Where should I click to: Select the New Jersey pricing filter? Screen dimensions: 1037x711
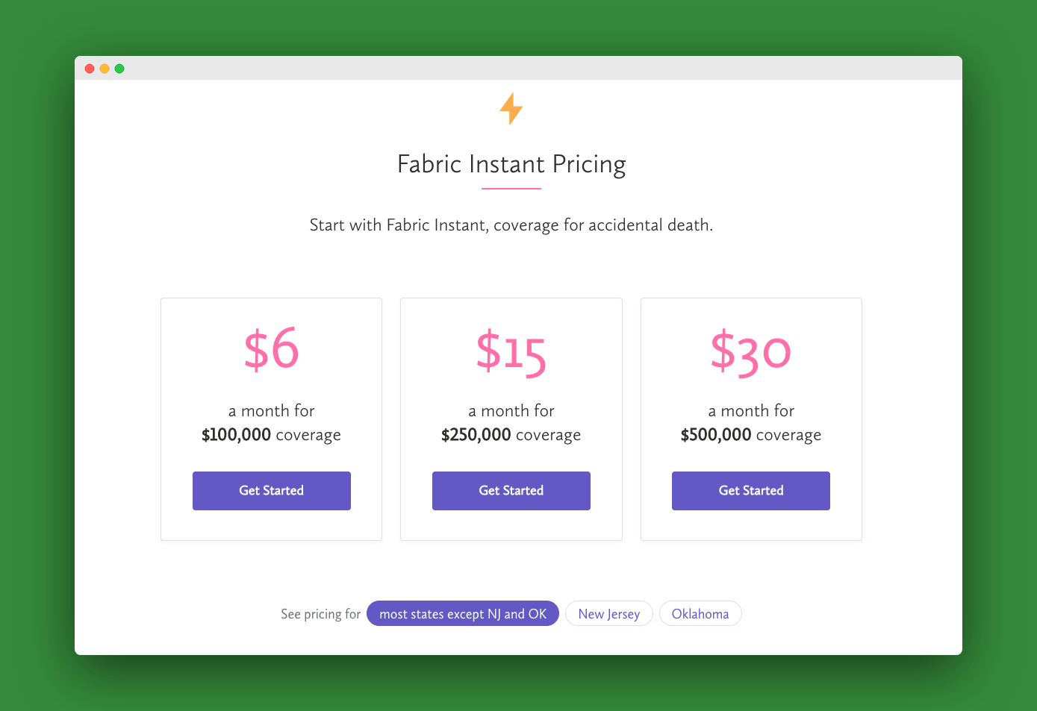[x=608, y=613]
